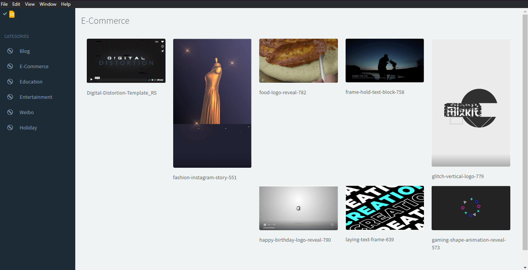Image resolution: width=528 pixels, height=270 pixels.
Task: Click the Digital Distortion video progress bar
Action: [x=122, y=80]
